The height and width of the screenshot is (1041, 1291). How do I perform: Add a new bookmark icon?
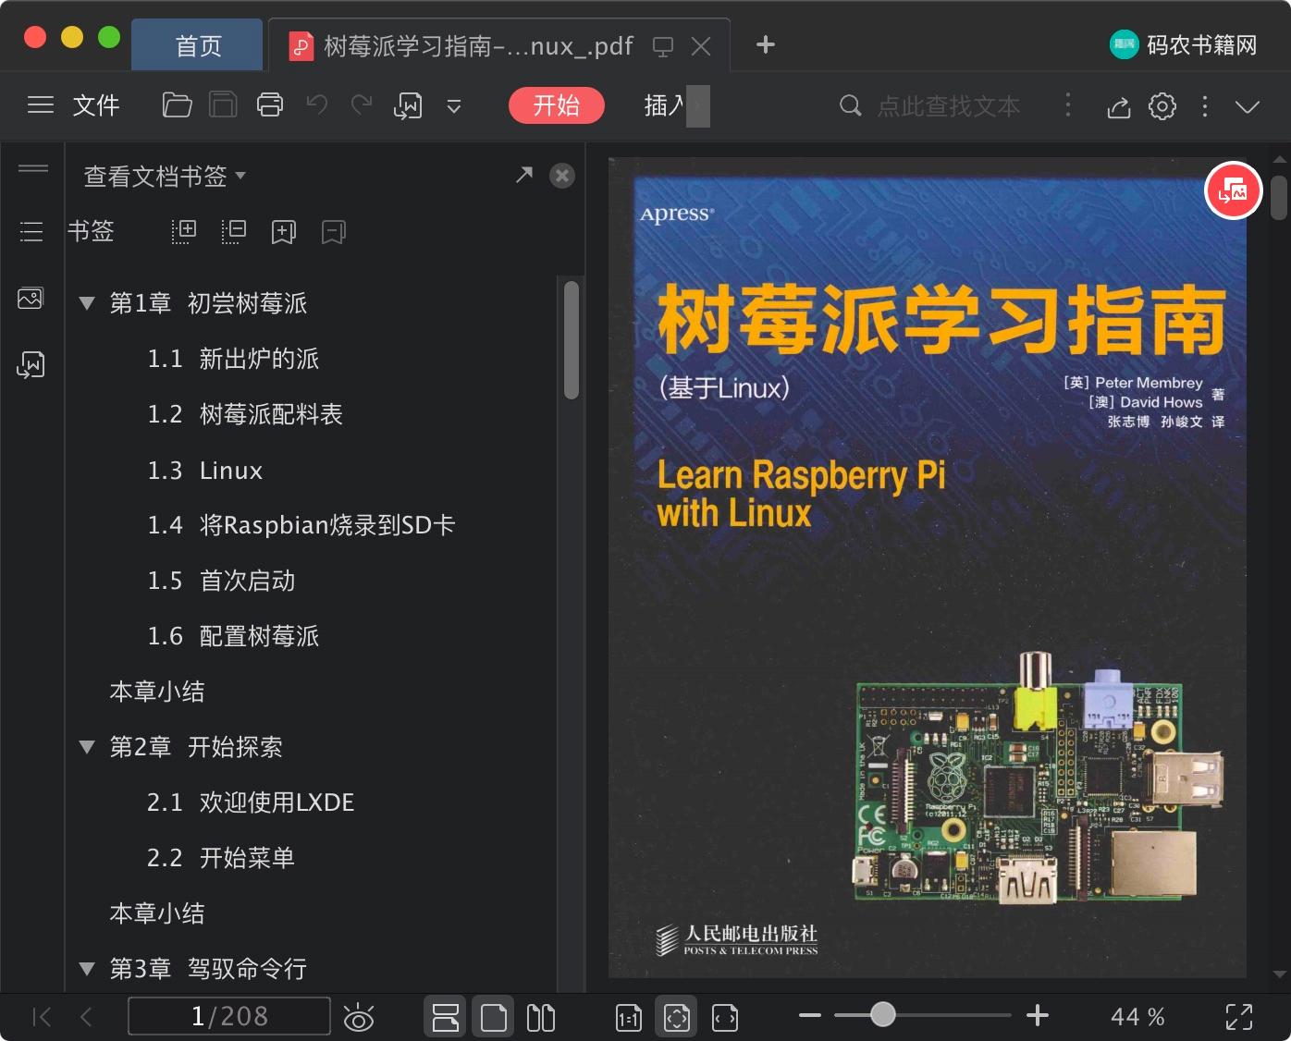[284, 231]
